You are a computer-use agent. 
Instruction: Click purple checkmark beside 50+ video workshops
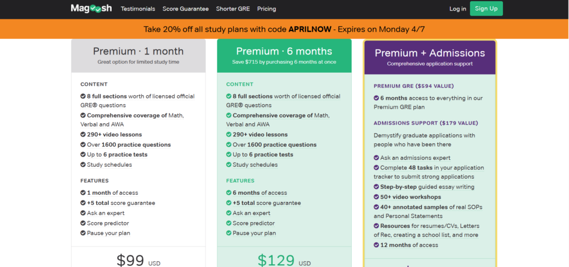point(376,197)
